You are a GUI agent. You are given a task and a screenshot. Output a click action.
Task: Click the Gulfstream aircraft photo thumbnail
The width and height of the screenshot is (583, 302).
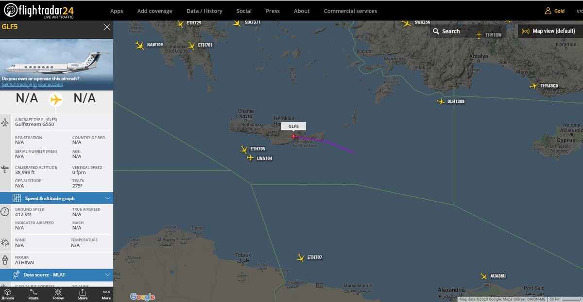(x=56, y=61)
